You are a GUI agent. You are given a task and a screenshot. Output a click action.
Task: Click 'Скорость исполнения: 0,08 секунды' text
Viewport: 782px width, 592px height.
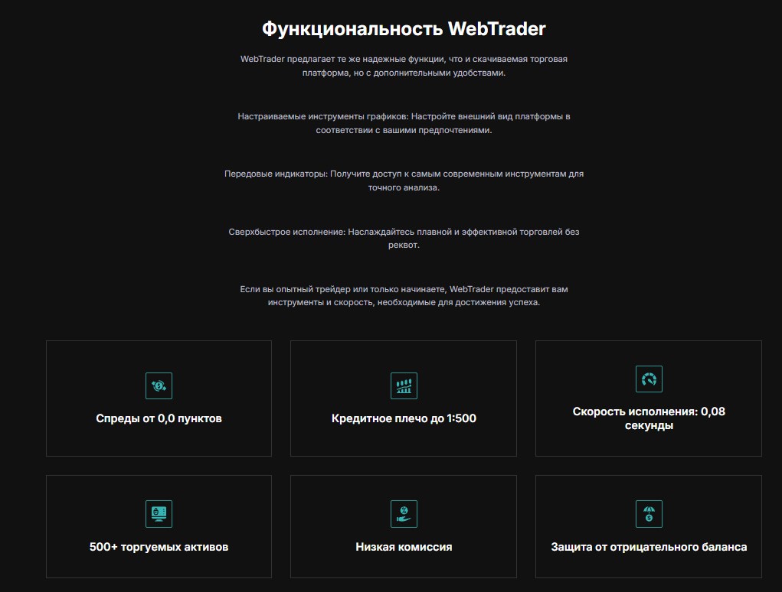(649, 418)
